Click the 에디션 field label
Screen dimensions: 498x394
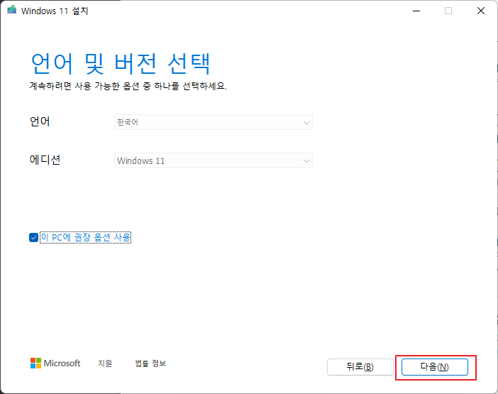pyautogui.click(x=45, y=160)
